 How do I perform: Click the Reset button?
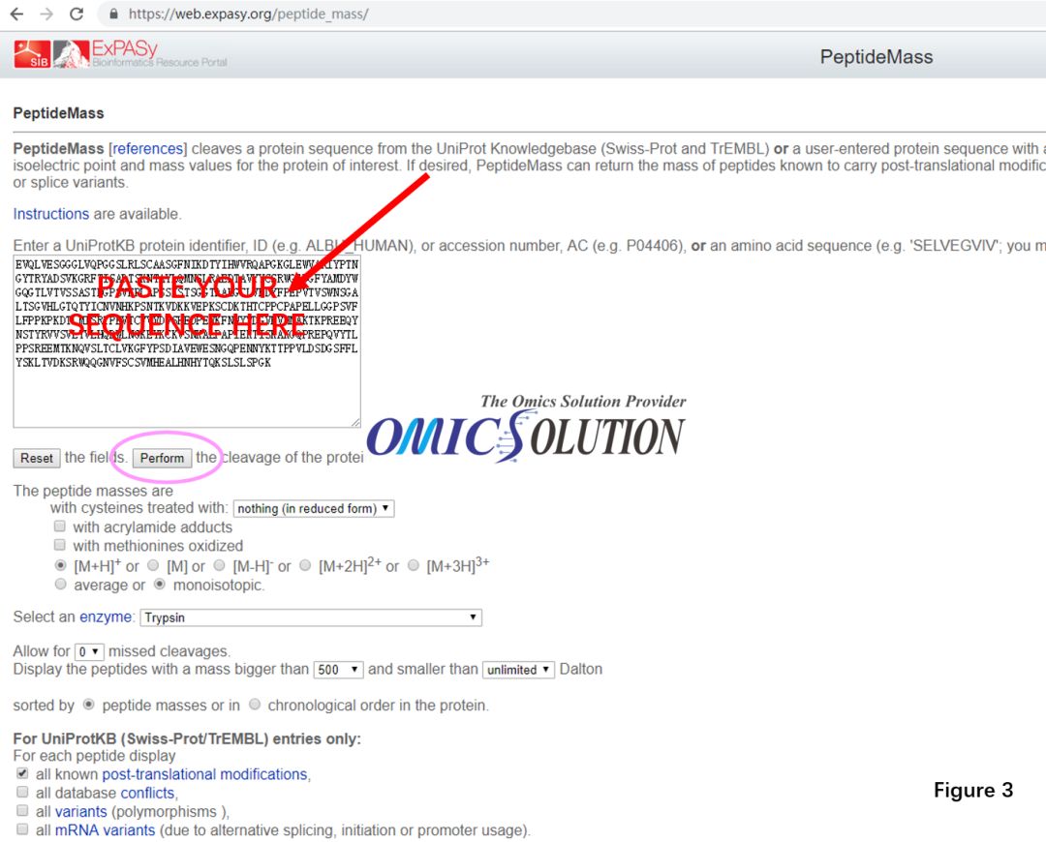[x=37, y=458]
